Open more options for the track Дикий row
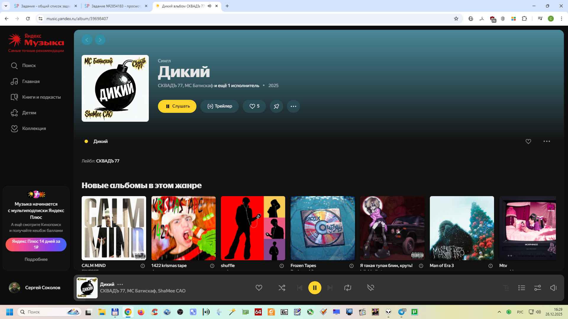 [x=546, y=141]
